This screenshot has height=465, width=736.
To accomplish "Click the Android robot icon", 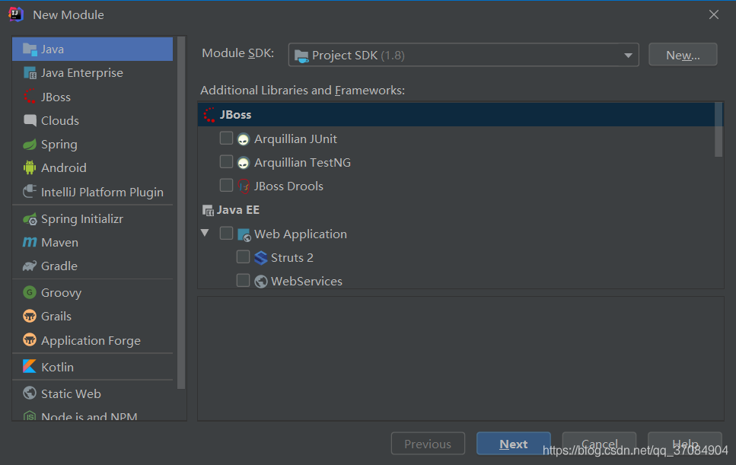I will 30,167.
